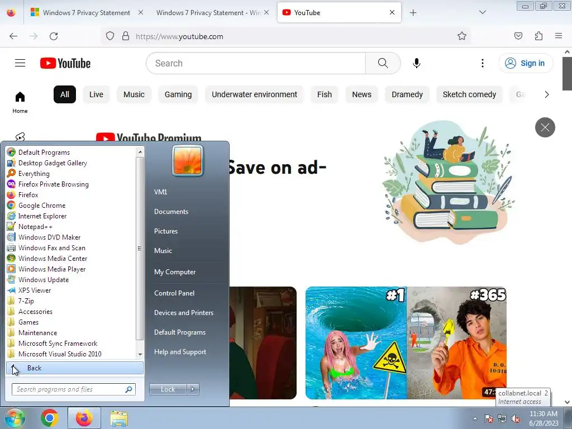Click the Lock button

pos(168,389)
